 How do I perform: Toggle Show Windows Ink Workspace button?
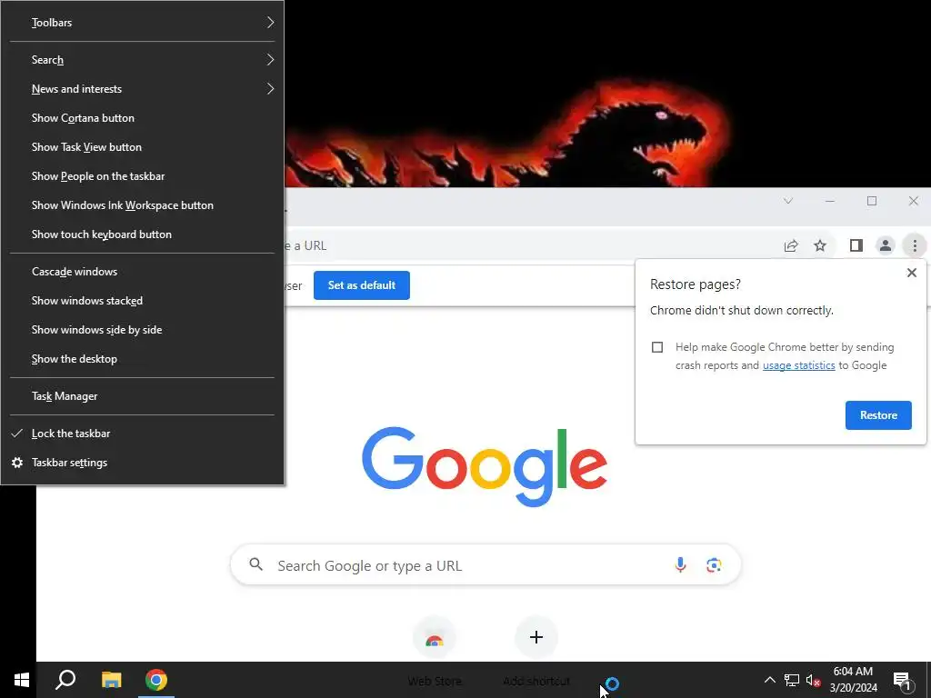click(143, 205)
